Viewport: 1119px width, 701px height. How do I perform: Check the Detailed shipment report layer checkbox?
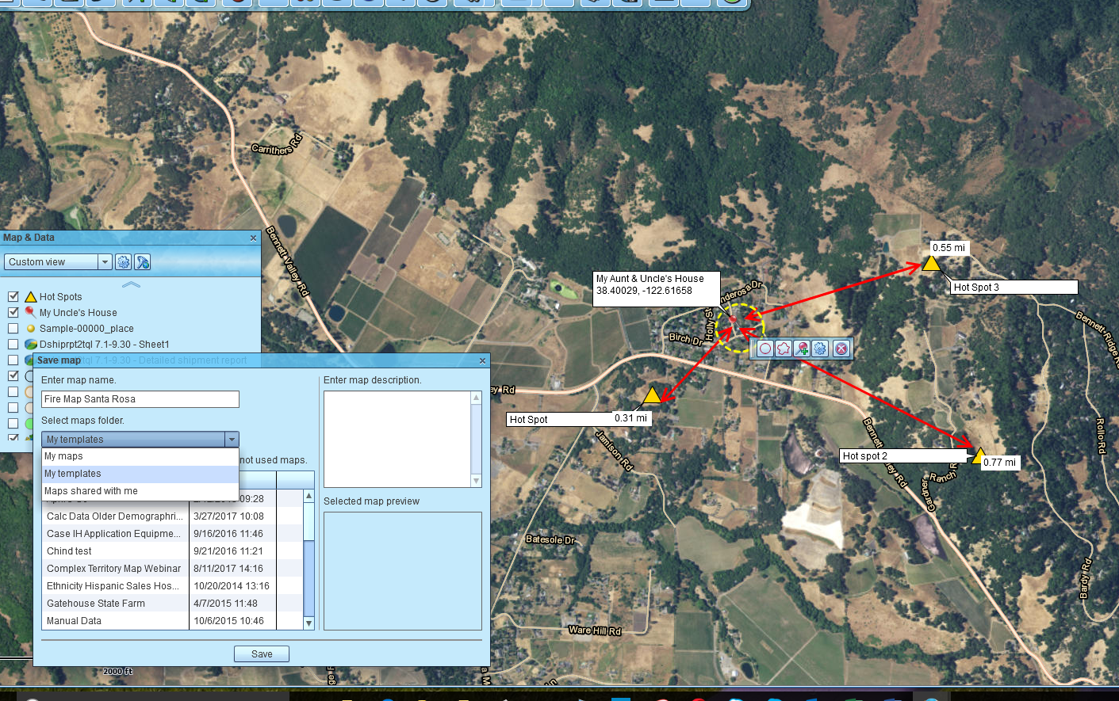[x=13, y=360]
